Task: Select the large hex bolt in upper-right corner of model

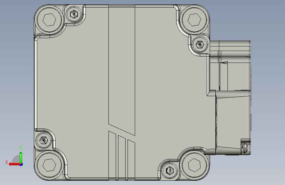Action: 194,19
